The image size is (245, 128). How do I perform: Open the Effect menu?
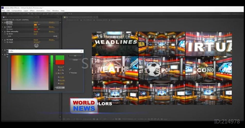point(32,11)
